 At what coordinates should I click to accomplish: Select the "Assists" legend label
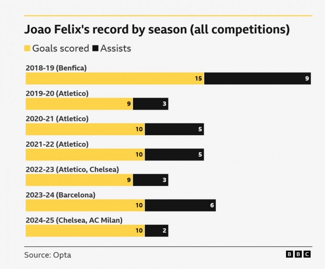coord(116,49)
